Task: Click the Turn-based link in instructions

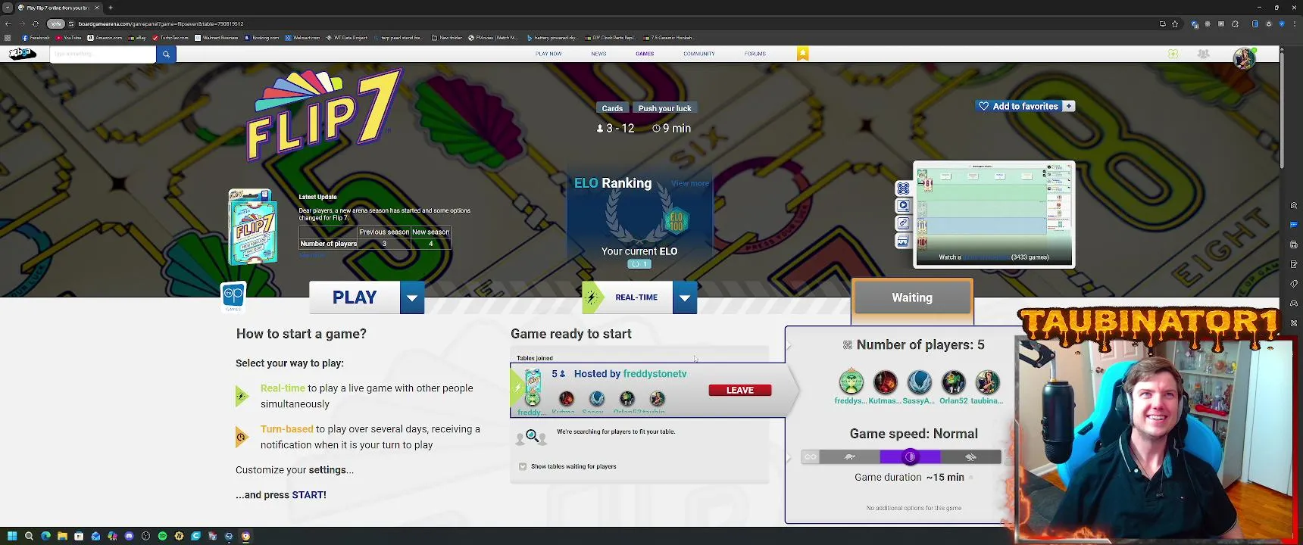Action: 286,429
